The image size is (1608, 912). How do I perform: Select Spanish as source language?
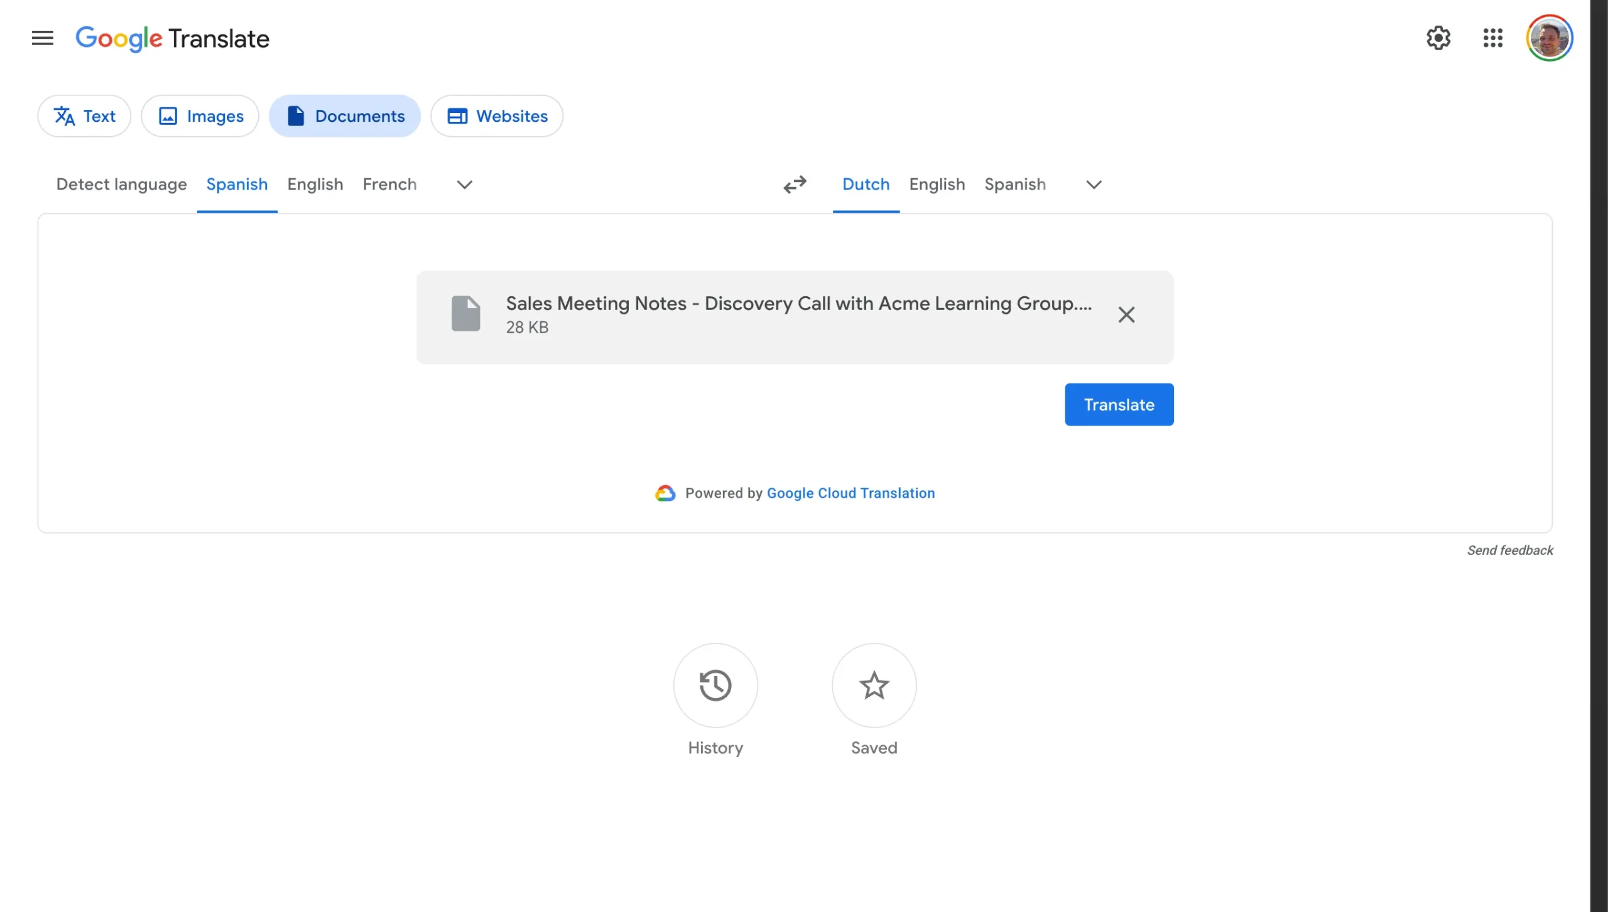(x=237, y=185)
